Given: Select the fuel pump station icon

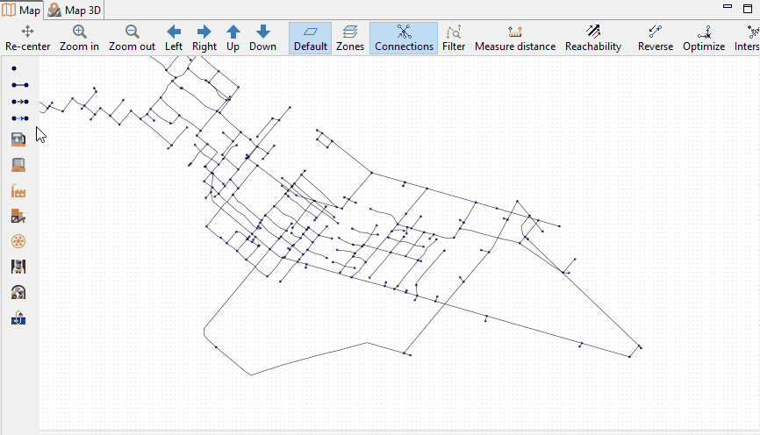Looking at the screenshot, I should [18, 139].
